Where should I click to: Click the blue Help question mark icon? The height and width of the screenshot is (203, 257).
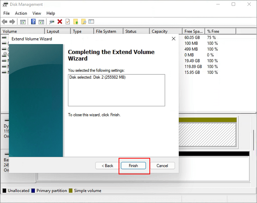[x=33, y=22]
